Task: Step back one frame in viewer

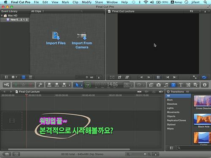Action: point(141,77)
